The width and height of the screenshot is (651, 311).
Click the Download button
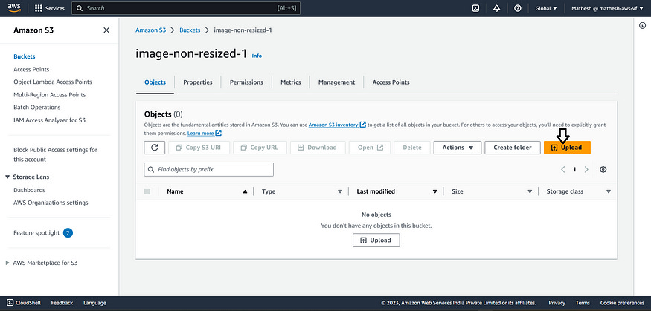click(318, 148)
